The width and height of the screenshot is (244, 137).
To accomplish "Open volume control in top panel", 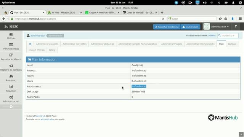I will tap(205, 3).
